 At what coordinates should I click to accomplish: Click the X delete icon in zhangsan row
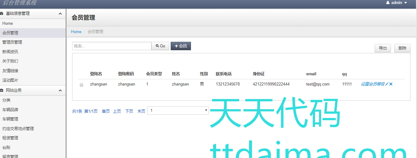(x=391, y=84)
